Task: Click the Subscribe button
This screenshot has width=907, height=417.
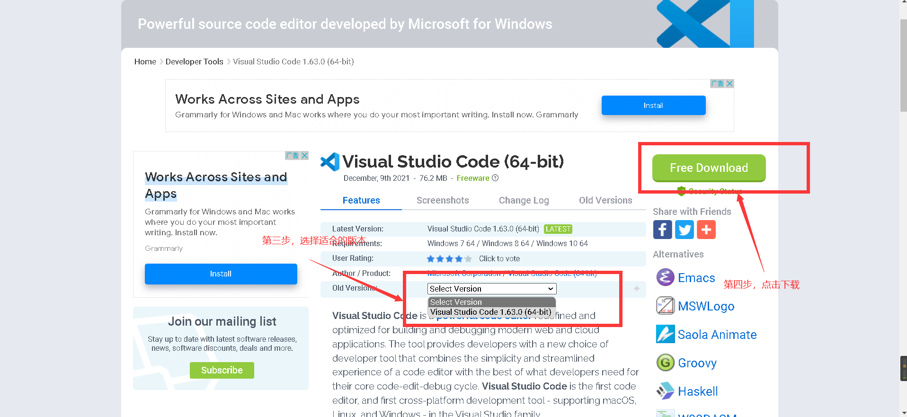Action: click(x=222, y=370)
